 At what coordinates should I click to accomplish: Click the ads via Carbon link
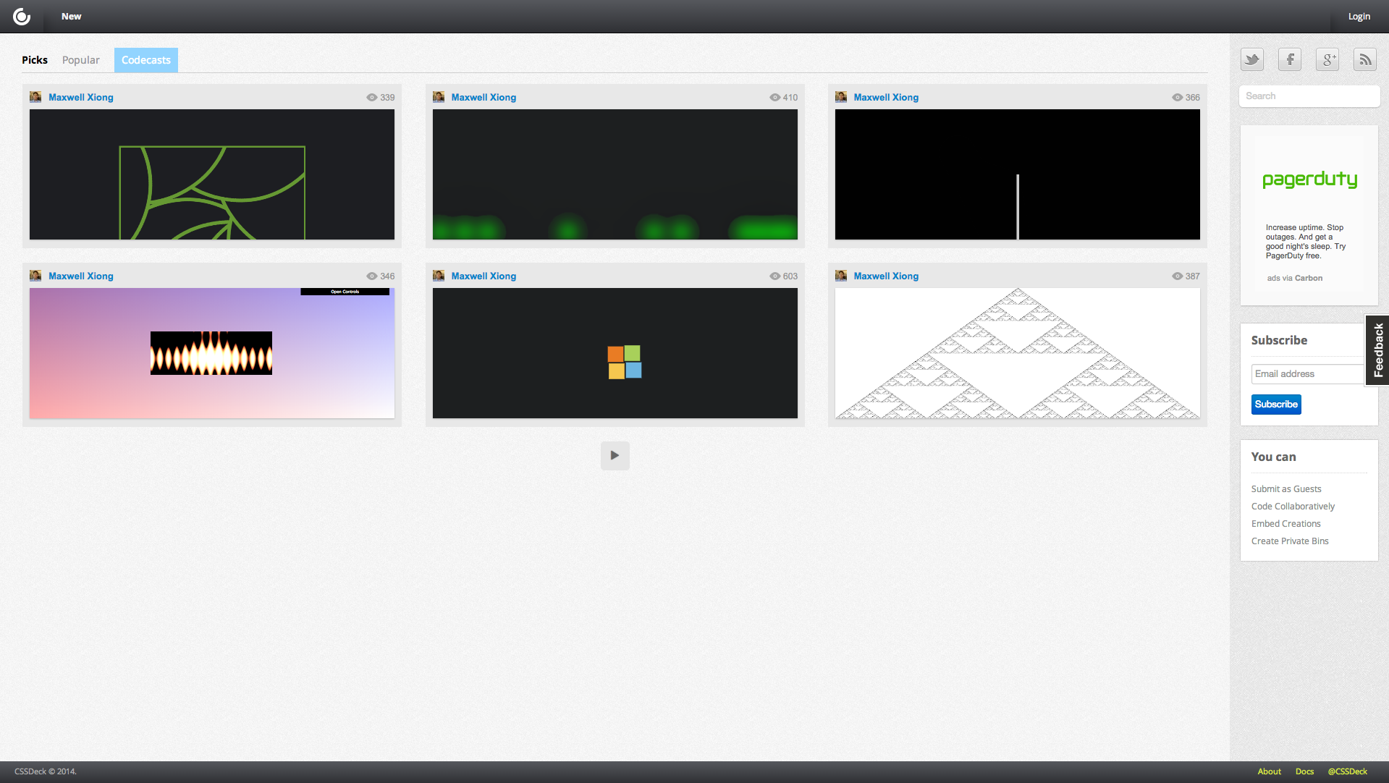[x=1295, y=278]
